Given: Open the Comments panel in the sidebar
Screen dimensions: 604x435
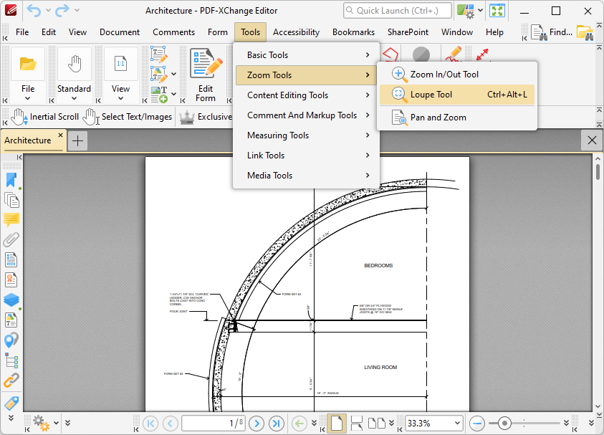Looking at the screenshot, I should (x=11, y=220).
